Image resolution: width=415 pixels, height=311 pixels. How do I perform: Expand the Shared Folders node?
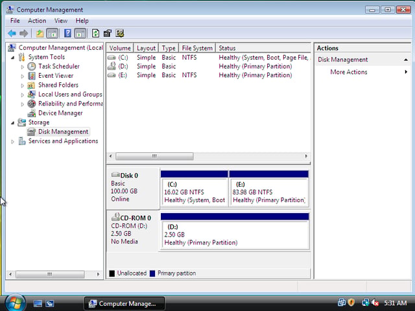[x=22, y=86]
